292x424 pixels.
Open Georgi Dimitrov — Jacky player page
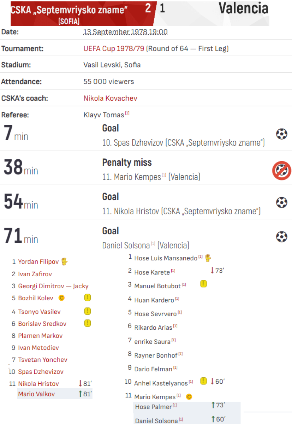[x=53, y=286]
